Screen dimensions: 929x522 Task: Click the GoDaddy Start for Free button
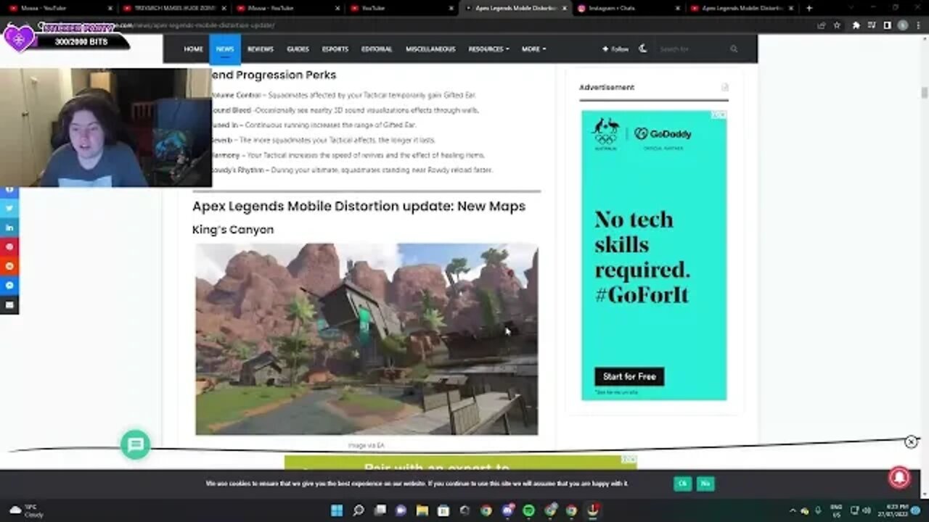coord(629,376)
